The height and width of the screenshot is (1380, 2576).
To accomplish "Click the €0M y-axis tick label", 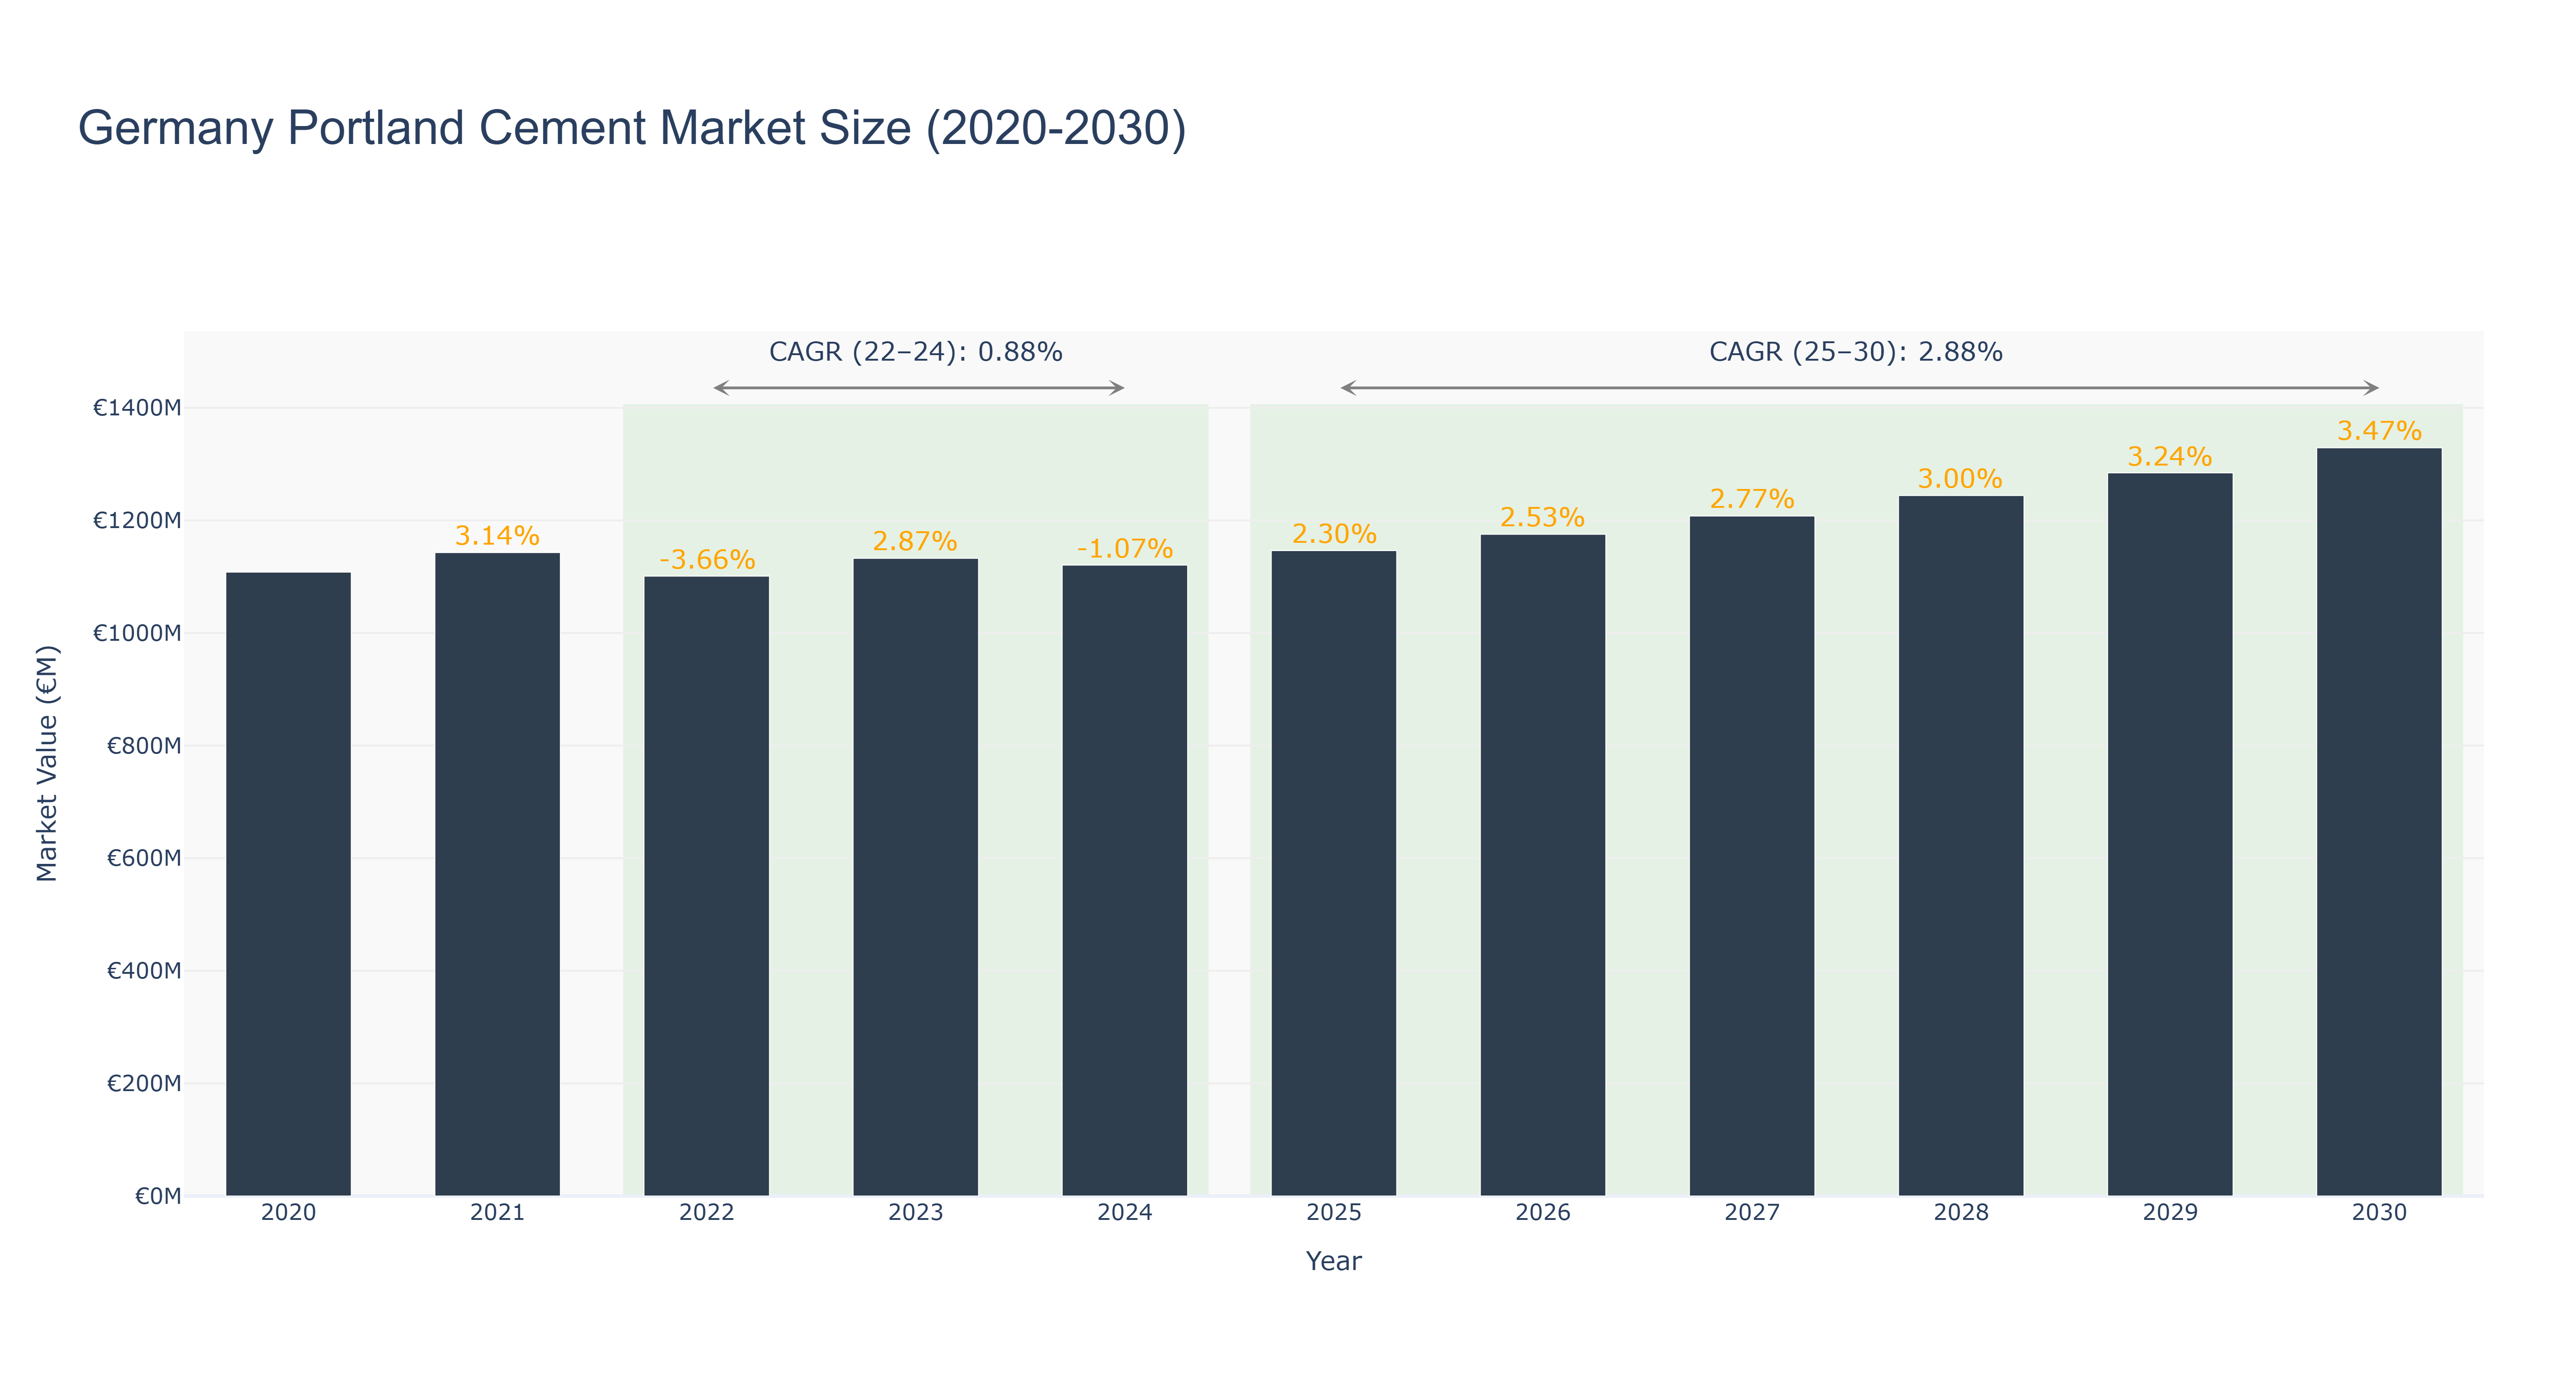I will [158, 1196].
